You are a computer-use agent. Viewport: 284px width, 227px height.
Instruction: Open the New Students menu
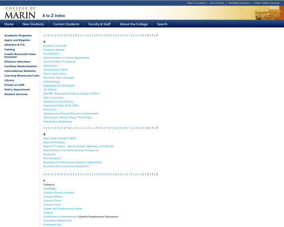[33, 24]
